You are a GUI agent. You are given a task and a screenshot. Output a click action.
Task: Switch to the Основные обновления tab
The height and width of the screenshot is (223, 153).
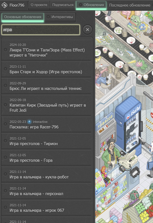23,17
